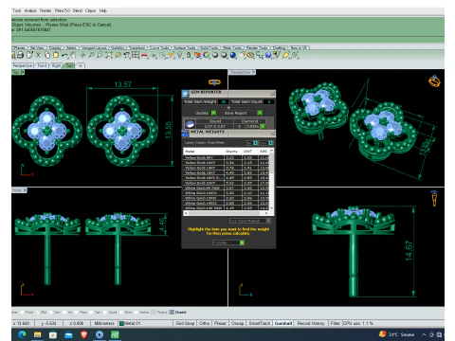
Task: Click the Lock objects padlock icon
Action: pyautogui.click(x=189, y=55)
